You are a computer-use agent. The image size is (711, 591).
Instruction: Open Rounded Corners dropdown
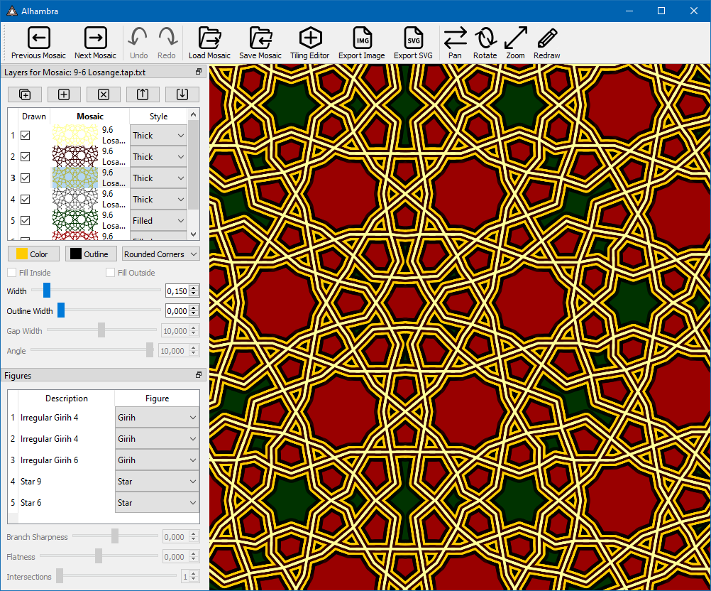tap(161, 254)
